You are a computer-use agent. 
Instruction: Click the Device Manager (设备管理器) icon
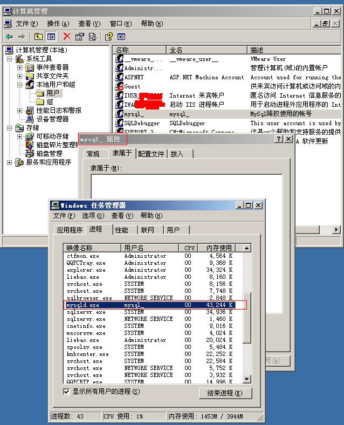pyautogui.click(x=30, y=119)
